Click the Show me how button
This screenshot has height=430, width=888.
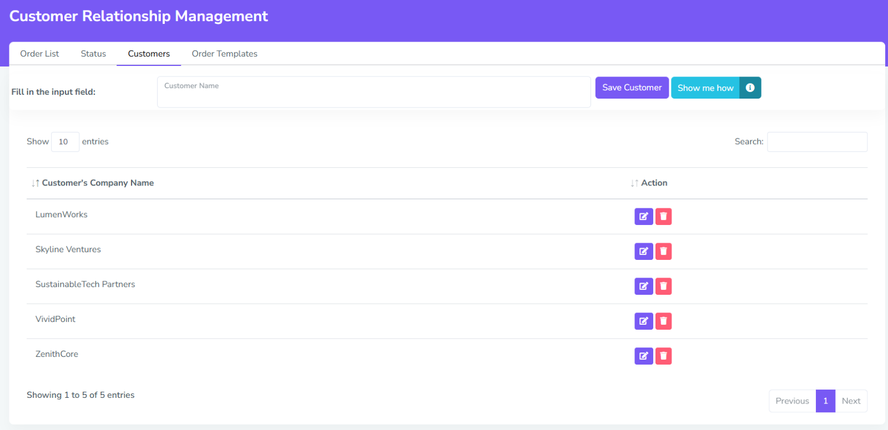click(x=705, y=88)
